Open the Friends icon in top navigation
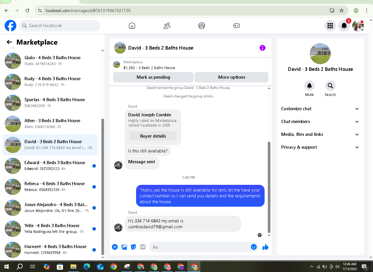 (167, 26)
